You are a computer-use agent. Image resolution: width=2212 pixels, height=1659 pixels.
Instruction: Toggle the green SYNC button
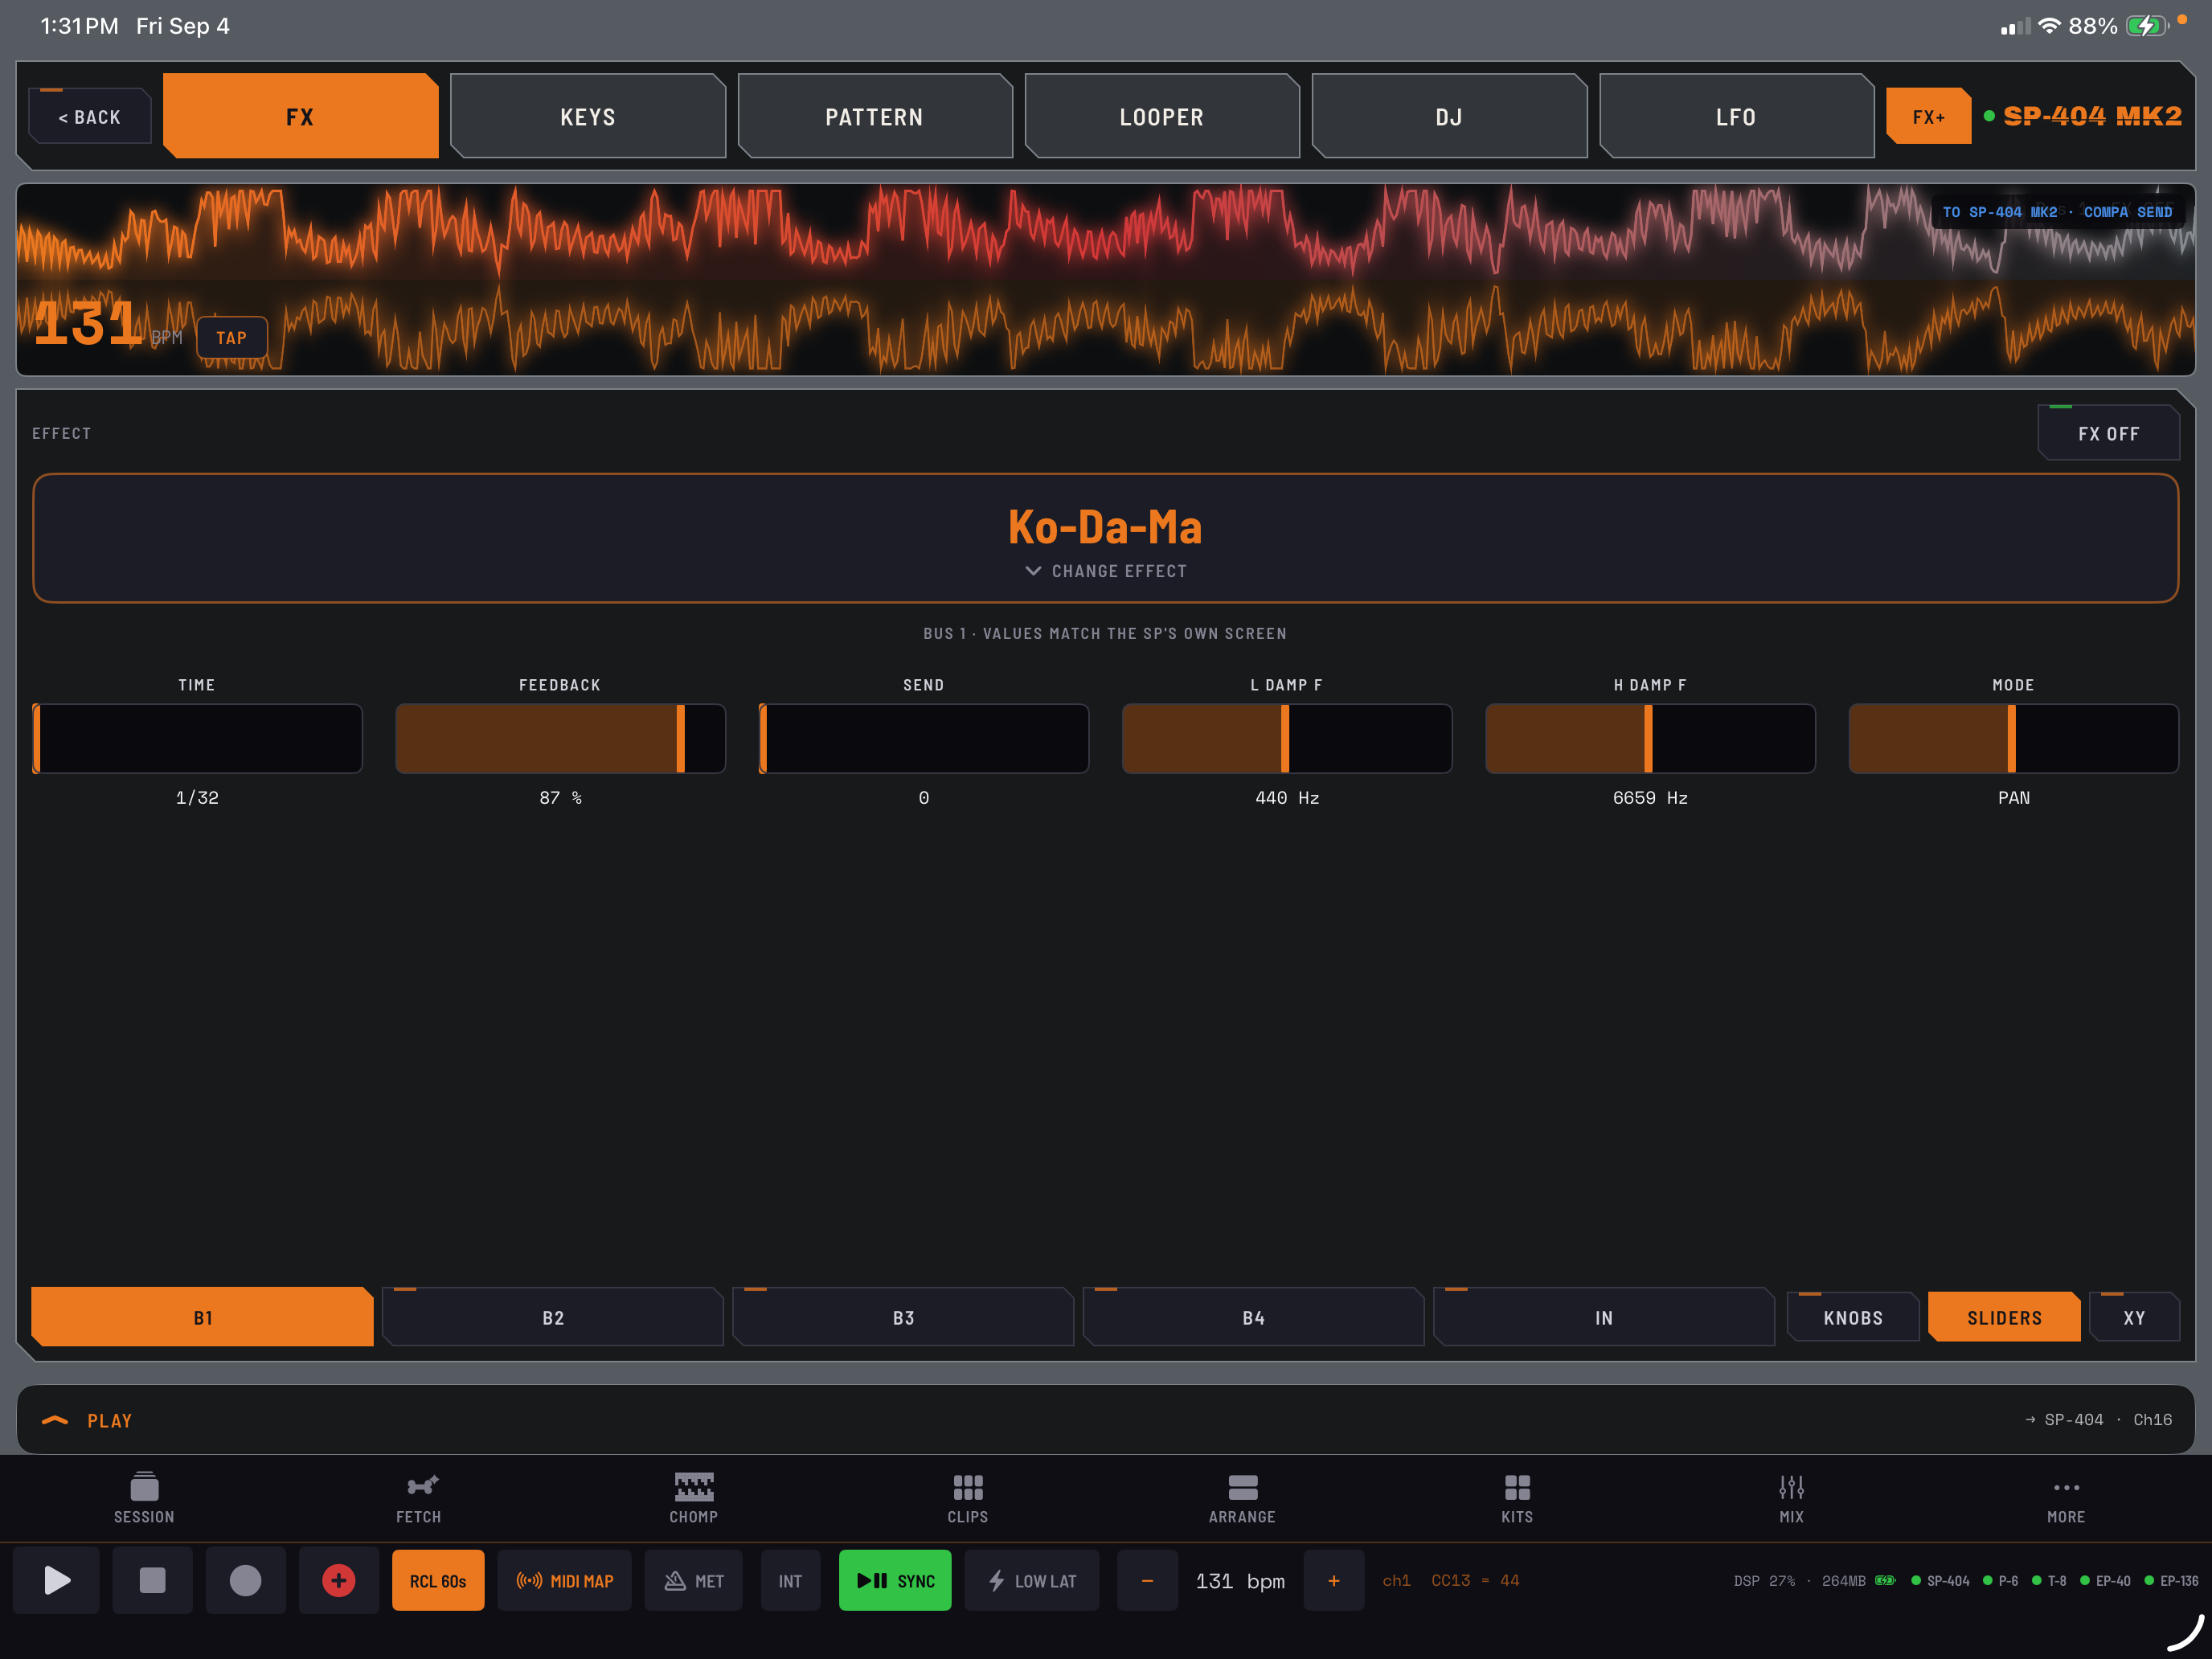(895, 1580)
